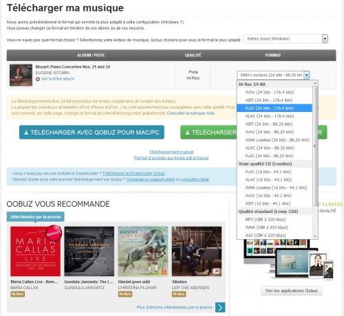This screenshot has height=316, width=344.
Task: Select AIFF (24 bits - 176.4 kHz) option
Action: 275,100
